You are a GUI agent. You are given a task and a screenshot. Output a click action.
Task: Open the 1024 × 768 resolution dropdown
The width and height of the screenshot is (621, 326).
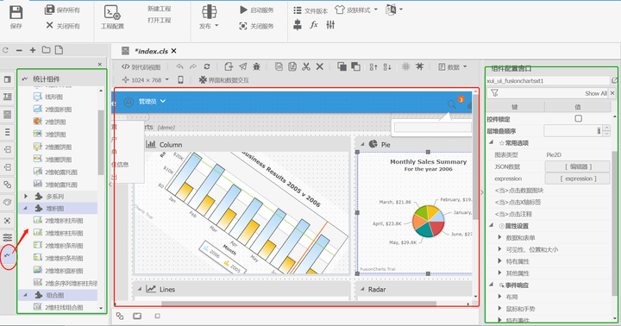146,79
